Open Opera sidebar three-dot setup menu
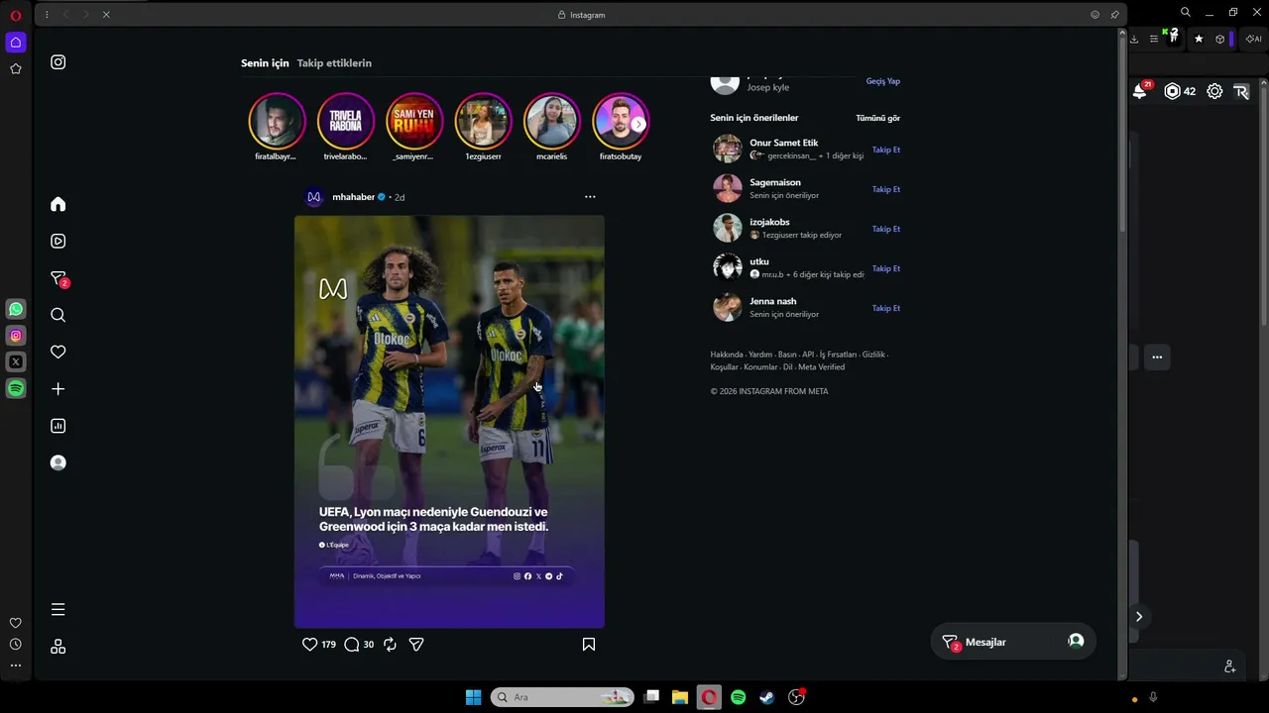1269x713 pixels. pyautogui.click(x=16, y=665)
